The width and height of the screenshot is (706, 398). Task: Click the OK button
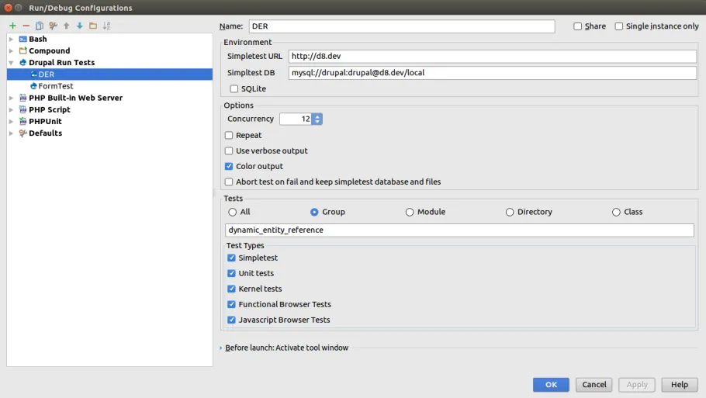[x=551, y=385]
